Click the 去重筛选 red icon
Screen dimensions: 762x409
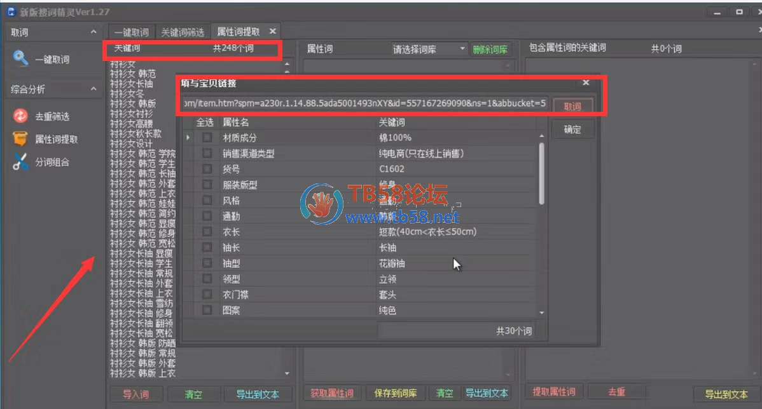21,116
